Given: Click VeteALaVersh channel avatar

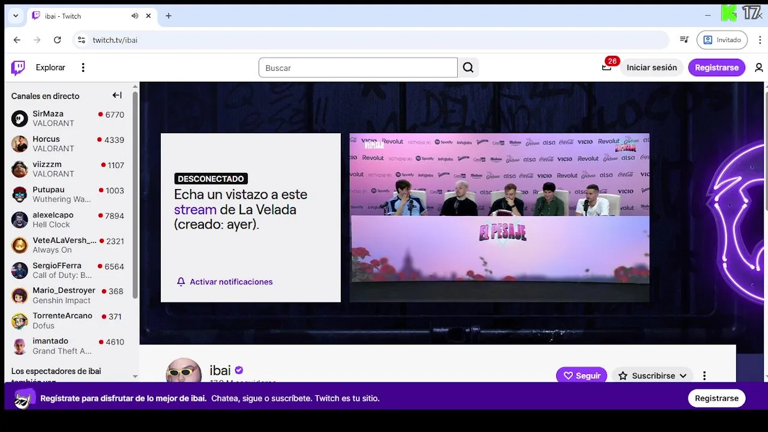Looking at the screenshot, I should (x=20, y=245).
